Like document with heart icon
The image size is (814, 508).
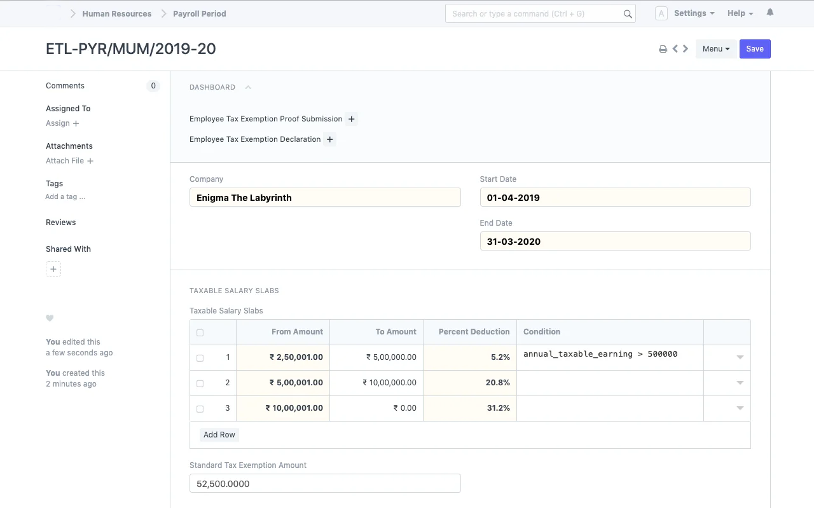(x=50, y=319)
